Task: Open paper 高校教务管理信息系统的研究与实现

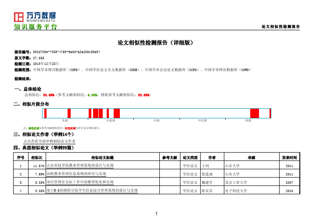Action: [x=76, y=174]
